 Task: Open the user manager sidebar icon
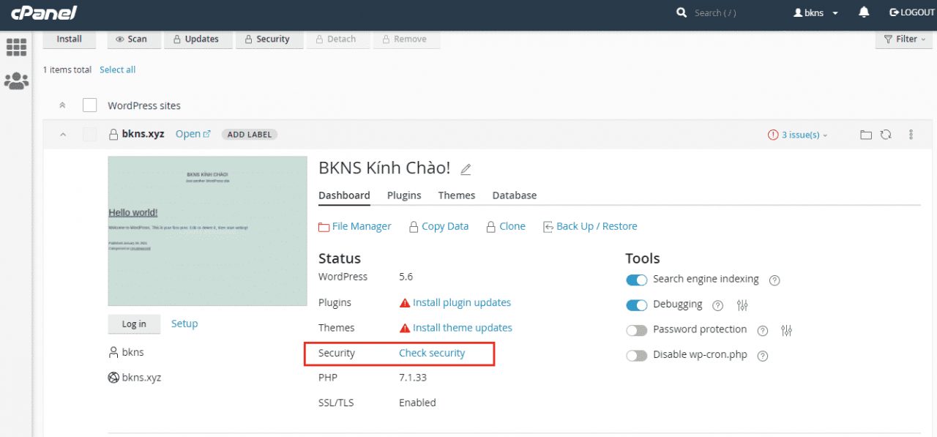16,81
